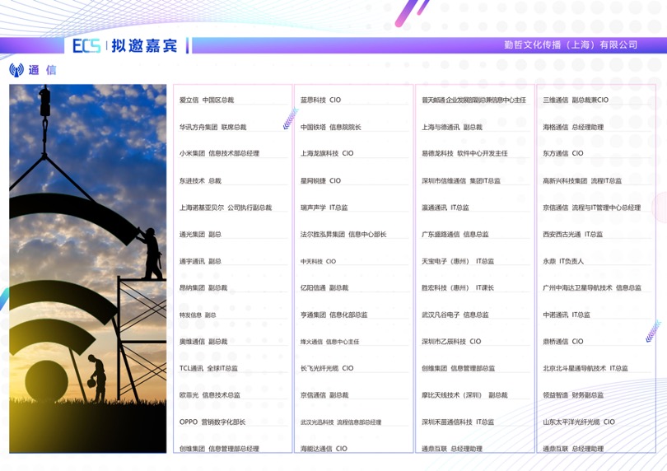Click the 特发信息 副总 row

point(198,315)
